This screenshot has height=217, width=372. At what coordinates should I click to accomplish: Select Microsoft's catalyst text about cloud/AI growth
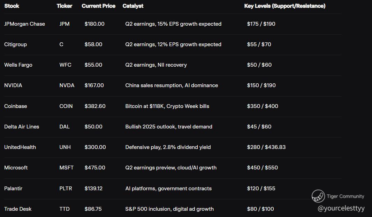[171, 168]
